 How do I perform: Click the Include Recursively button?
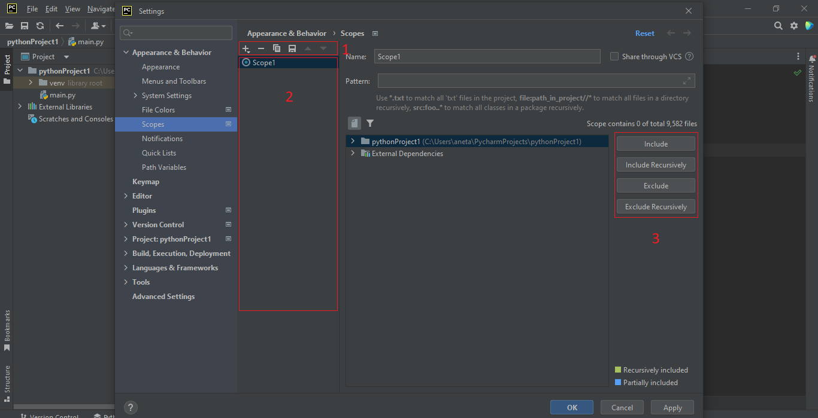coord(656,164)
